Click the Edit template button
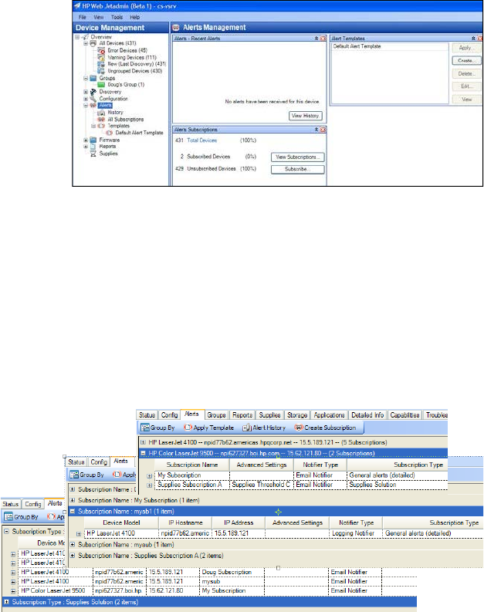Screen dimensions: 484x612 point(466,86)
